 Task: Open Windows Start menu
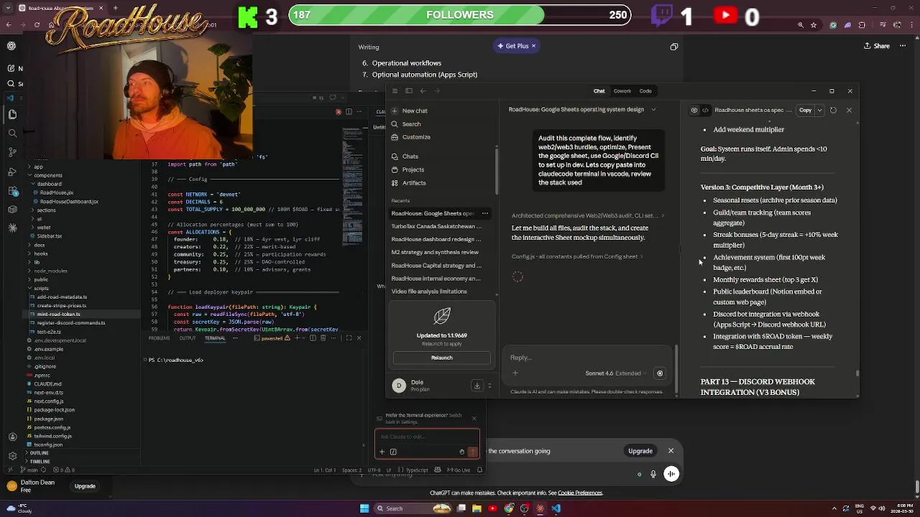[364, 508]
